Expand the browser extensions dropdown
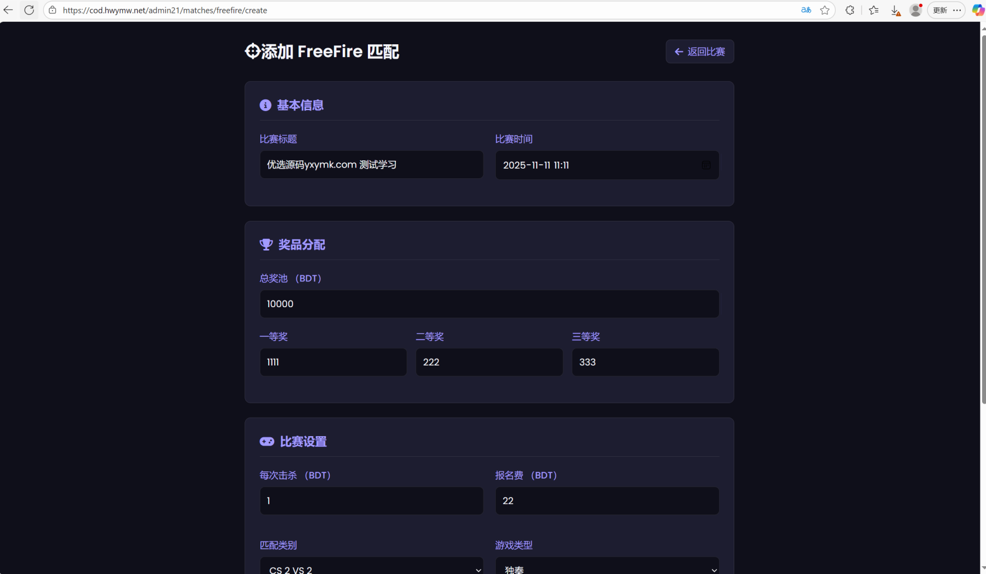Screen dimensions: 986x574 [x=849, y=10]
